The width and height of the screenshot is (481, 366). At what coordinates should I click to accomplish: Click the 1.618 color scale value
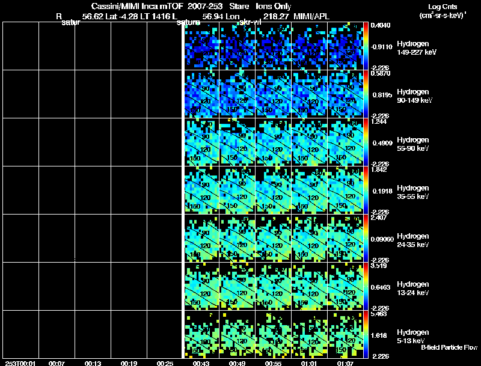pyautogui.click(x=379, y=336)
